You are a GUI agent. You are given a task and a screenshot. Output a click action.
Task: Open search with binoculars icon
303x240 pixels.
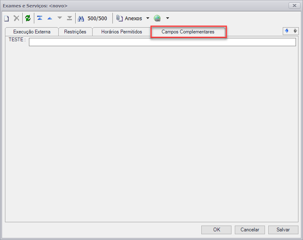(81, 19)
